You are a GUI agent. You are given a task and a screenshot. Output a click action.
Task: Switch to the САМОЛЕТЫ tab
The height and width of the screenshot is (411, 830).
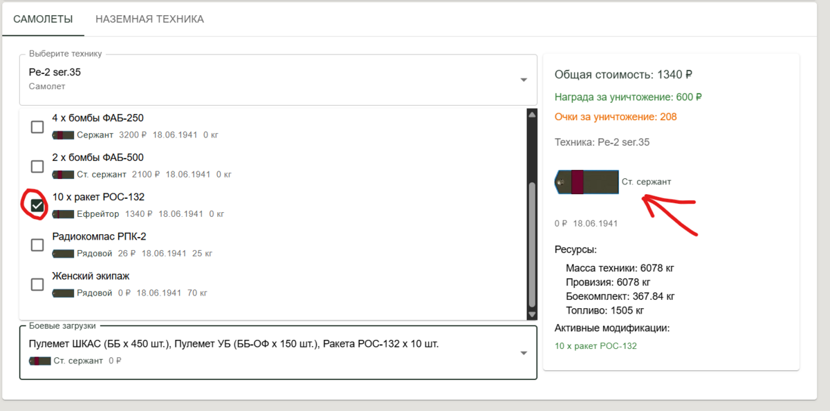(43, 19)
